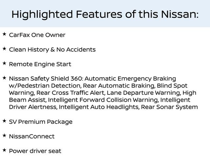The image size is (210, 158).
Task: Click the star beside Nissan Safety Shield 360
Action: click(4, 78)
